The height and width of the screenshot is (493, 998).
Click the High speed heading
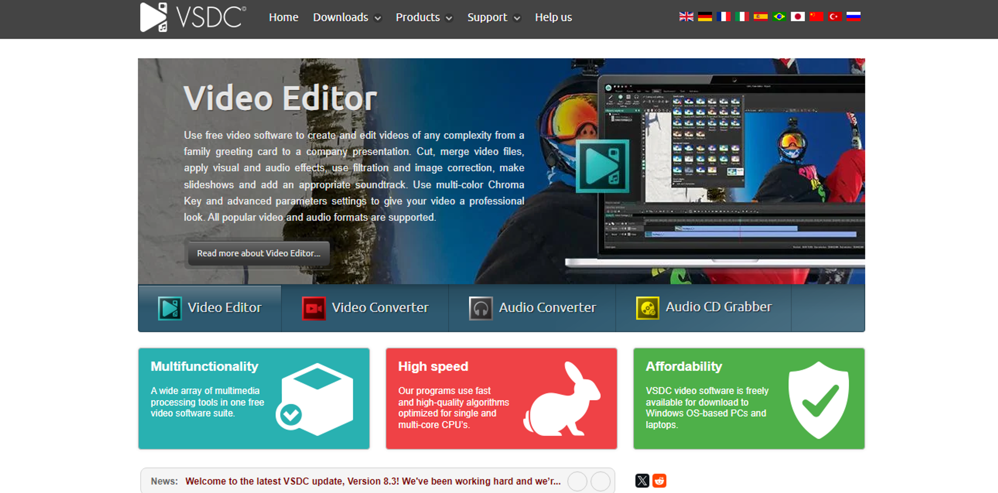tap(433, 366)
